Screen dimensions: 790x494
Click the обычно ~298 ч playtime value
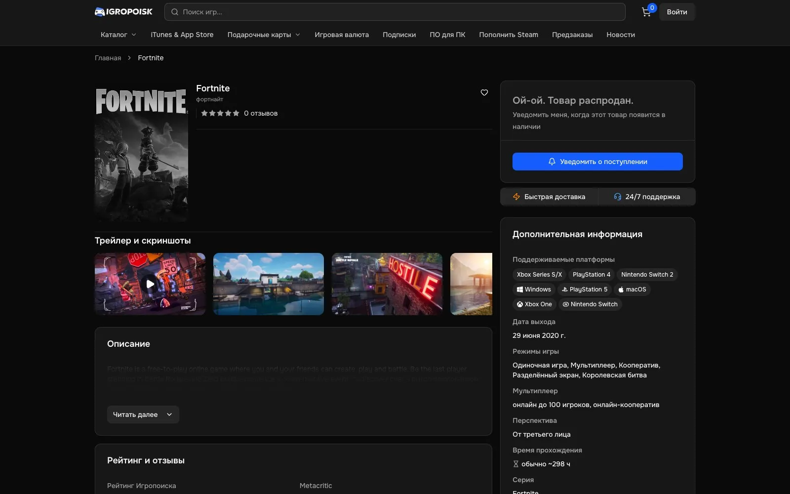[x=546, y=464]
